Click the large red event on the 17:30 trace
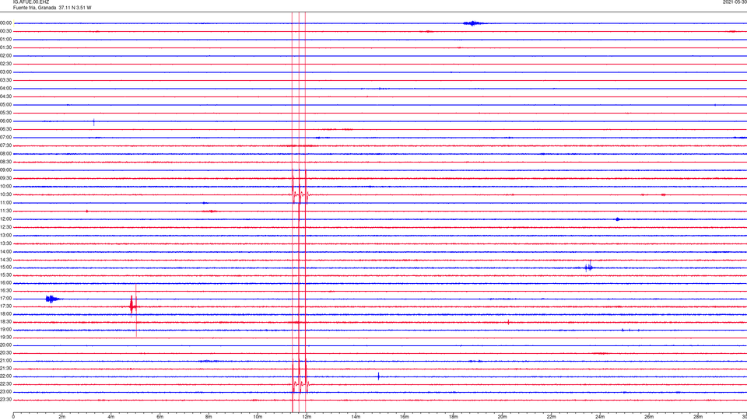Viewport: 747px width, 420px height. [x=133, y=307]
